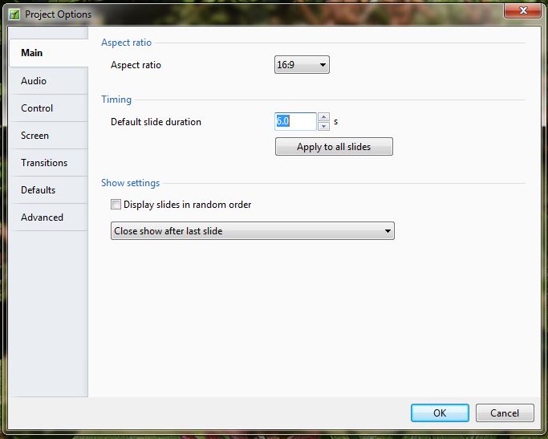Click the Display slides in random order label
Image resolution: width=548 pixels, height=439 pixels.
(x=187, y=205)
